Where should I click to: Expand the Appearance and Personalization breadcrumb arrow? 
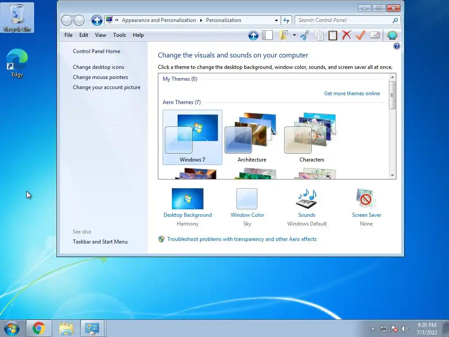coord(201,20)
